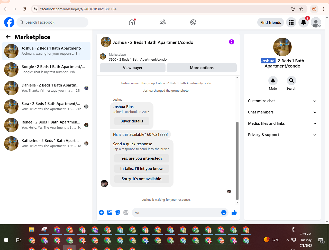Show hidden system tray icons chevron
The height and width of the screenshot is (250, 329).
click(x=287, y=240)
